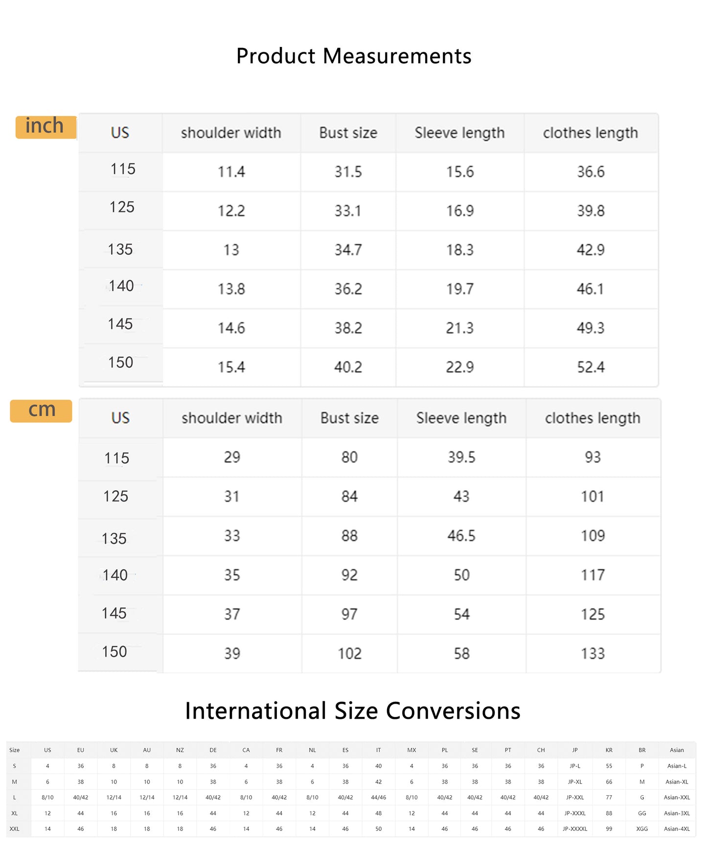Click the 102 bust size cell

tap(349, 653)
